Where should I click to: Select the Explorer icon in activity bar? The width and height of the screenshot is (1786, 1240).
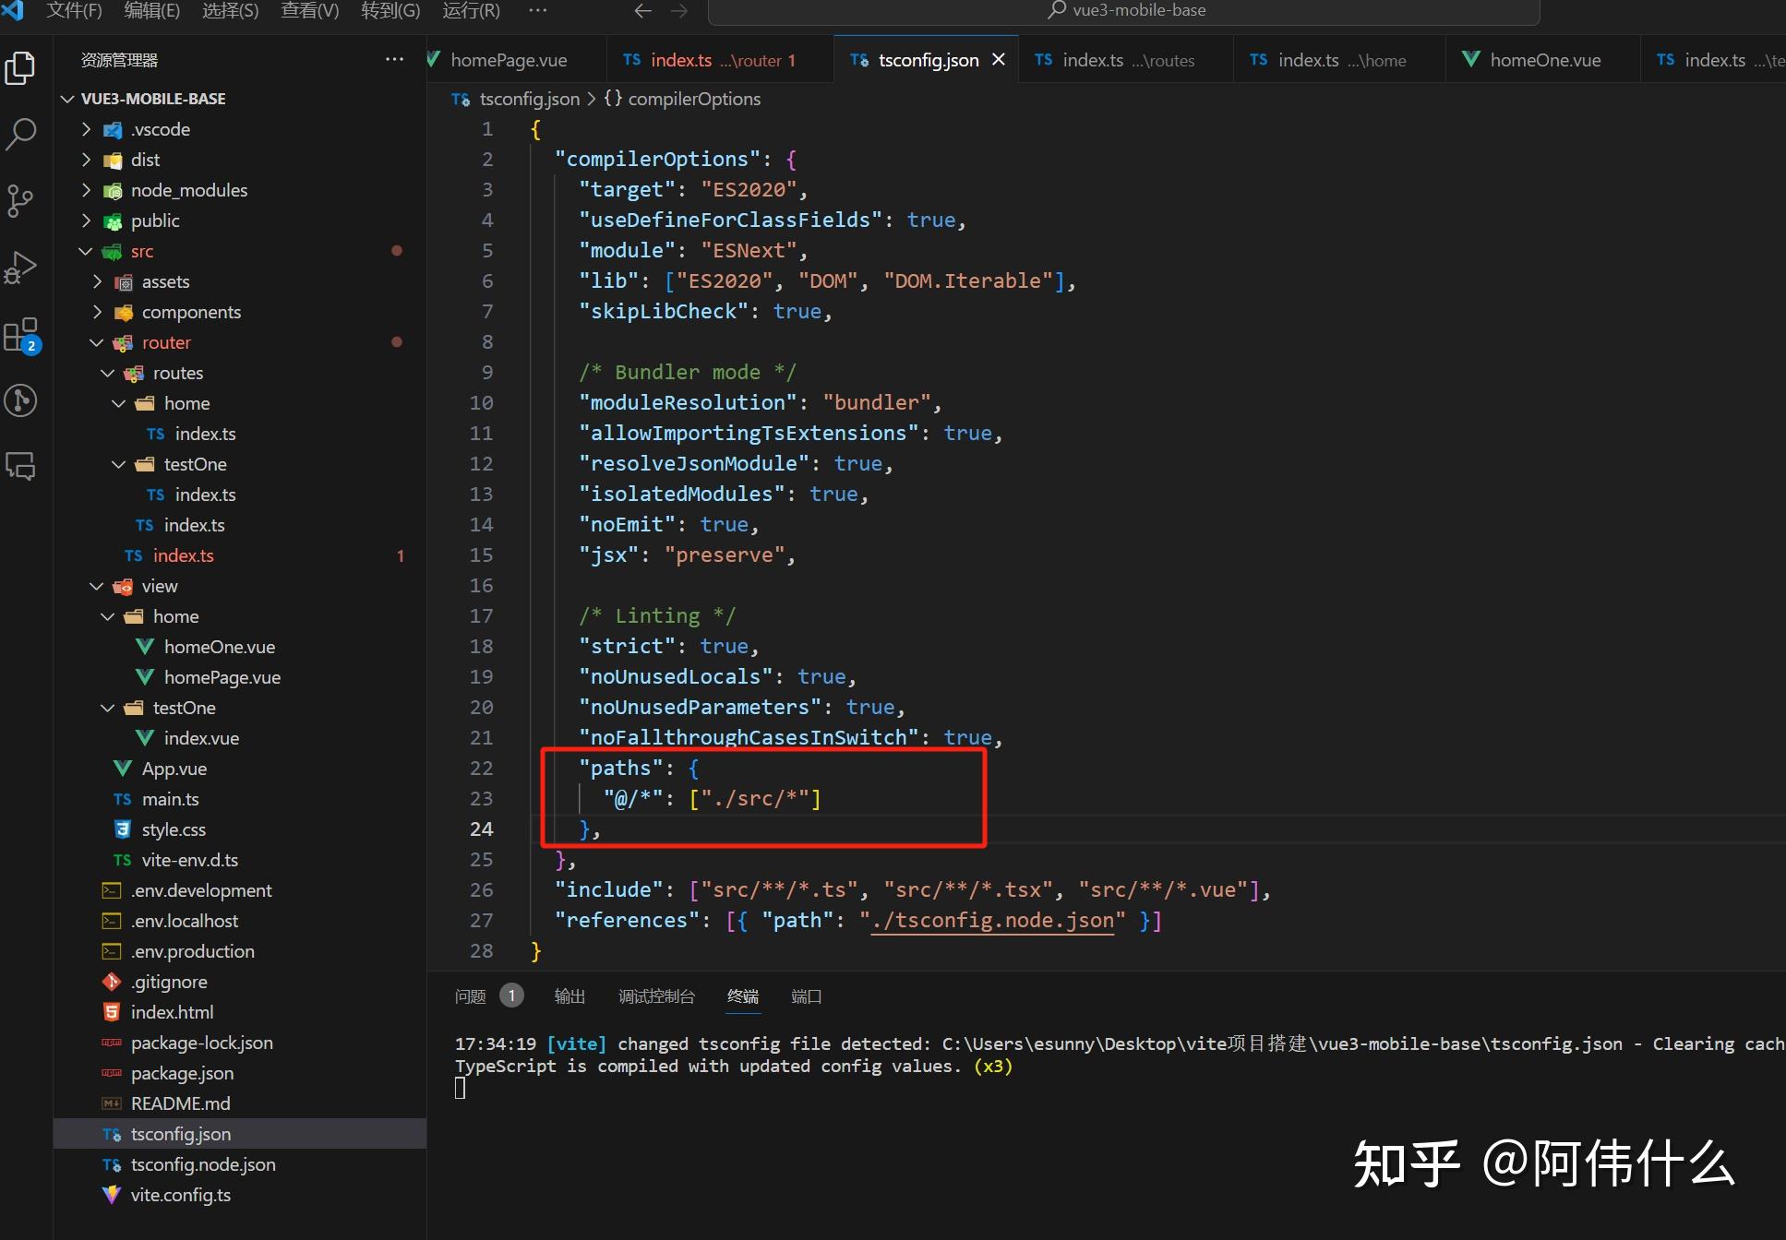(21, 67)
